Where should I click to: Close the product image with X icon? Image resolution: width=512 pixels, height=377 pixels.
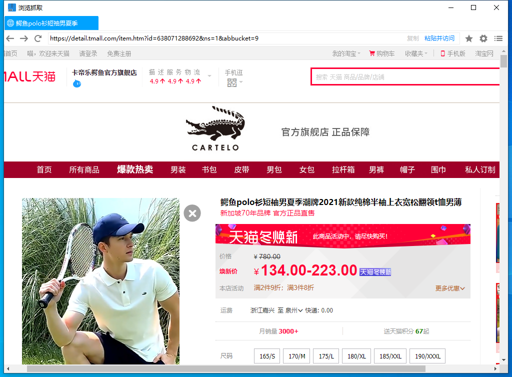pyautogui.click(x=192, y=213)
